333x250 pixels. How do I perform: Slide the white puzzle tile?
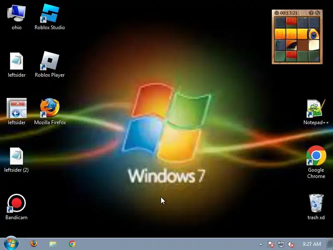pyautogui.click(x=314, y=45)
